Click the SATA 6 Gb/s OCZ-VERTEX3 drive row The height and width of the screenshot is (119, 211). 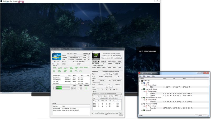pos(71,108)
